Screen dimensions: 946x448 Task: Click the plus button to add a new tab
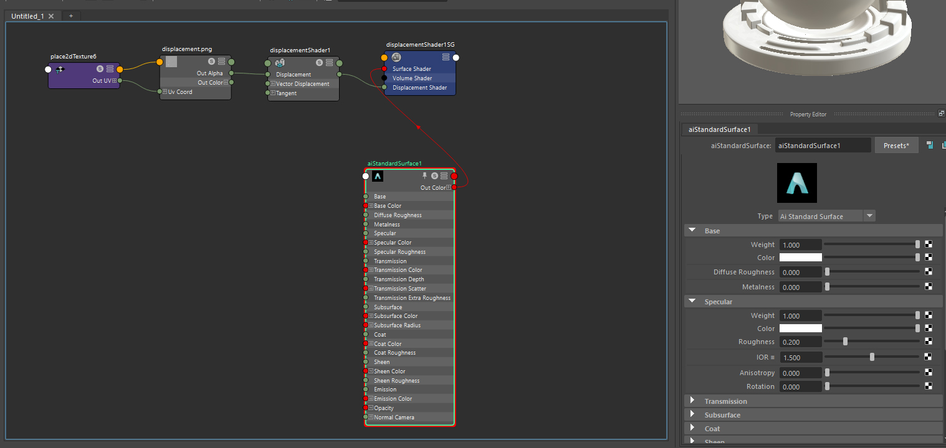(x=70, y=16)
